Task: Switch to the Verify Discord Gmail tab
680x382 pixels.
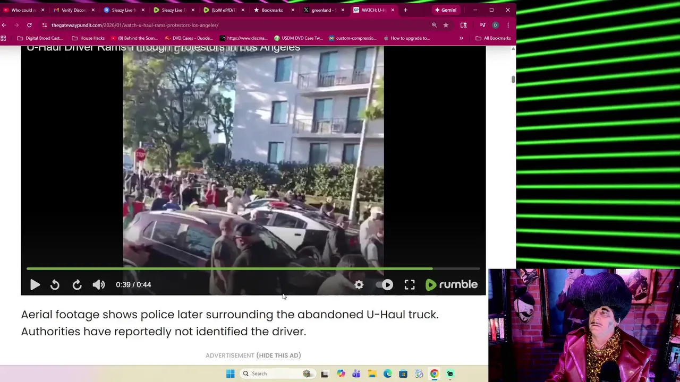Action: 73,10
